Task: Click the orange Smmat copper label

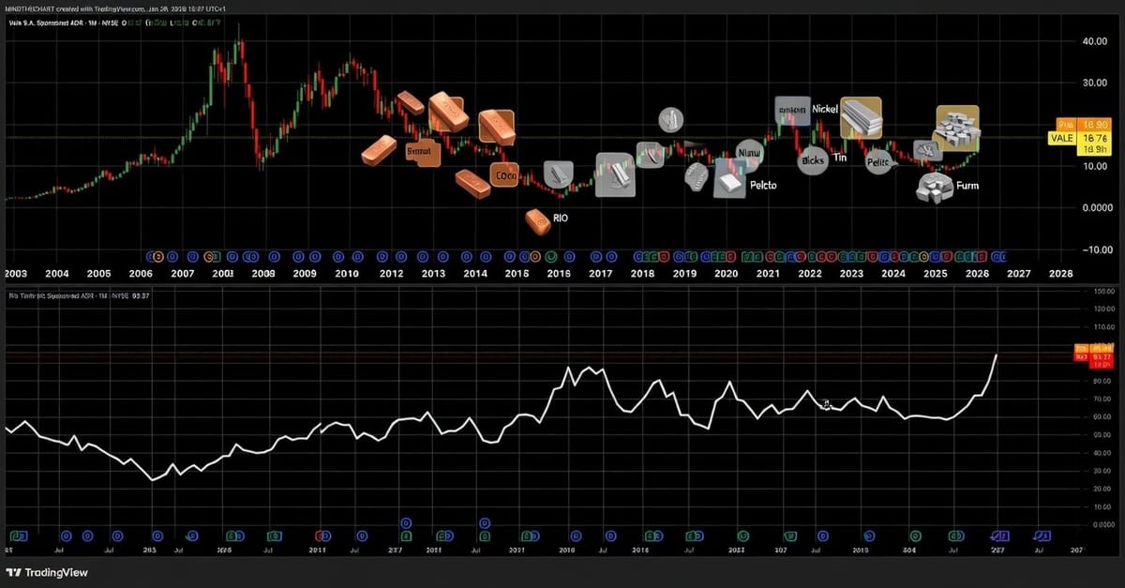Action: click(423, 151)
